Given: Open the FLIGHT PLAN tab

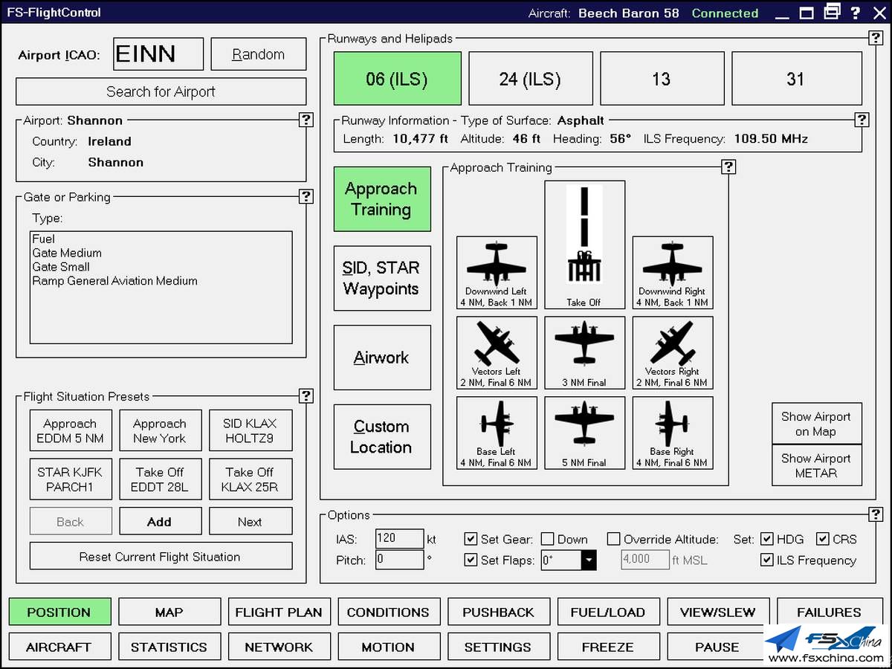Looking at the screenshot, I should coord(279,612).
